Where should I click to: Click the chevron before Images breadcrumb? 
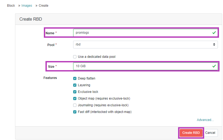pos(19,6)
